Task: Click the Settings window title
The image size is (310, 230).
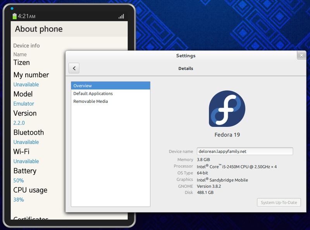Action: pyautogui.click(x=186, y=55)
